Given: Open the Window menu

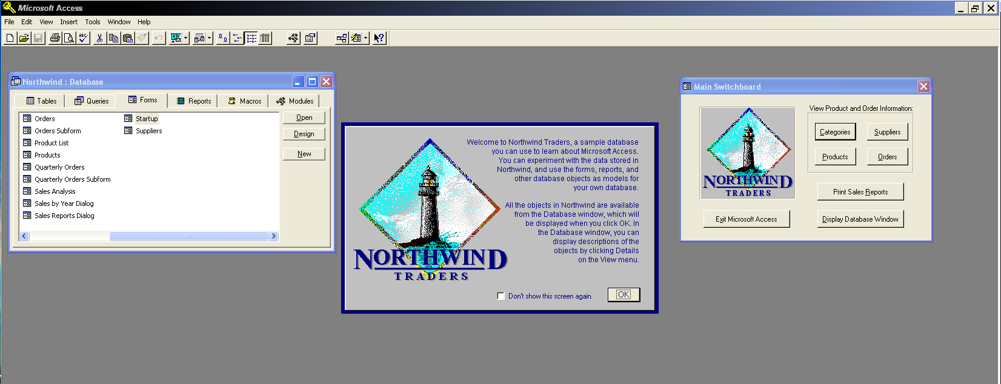Looking at the screenshot, I should [x=119, y=22].
